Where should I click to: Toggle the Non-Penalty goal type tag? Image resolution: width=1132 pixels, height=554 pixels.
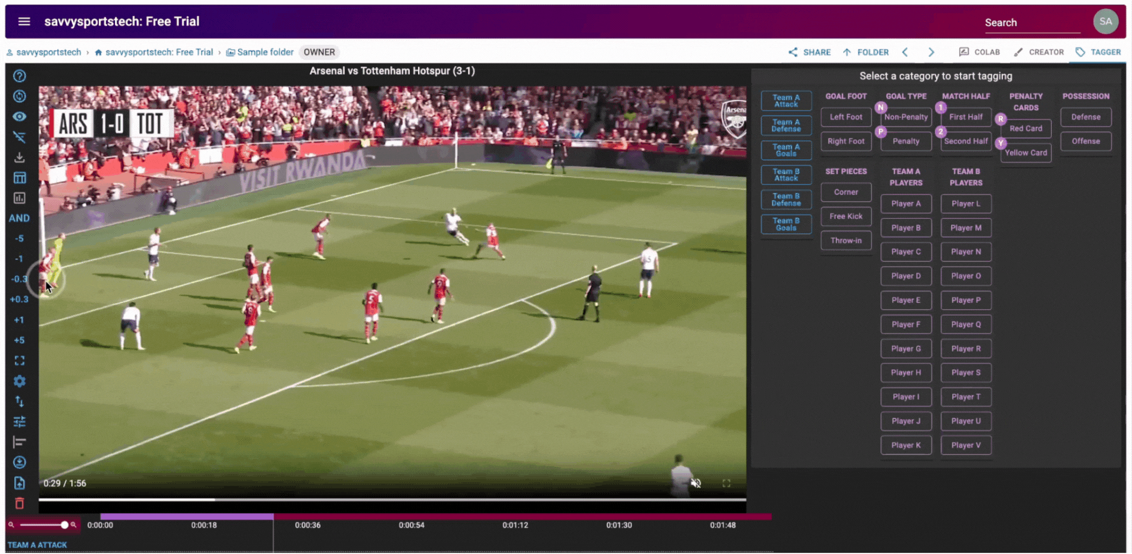[906, 117]
